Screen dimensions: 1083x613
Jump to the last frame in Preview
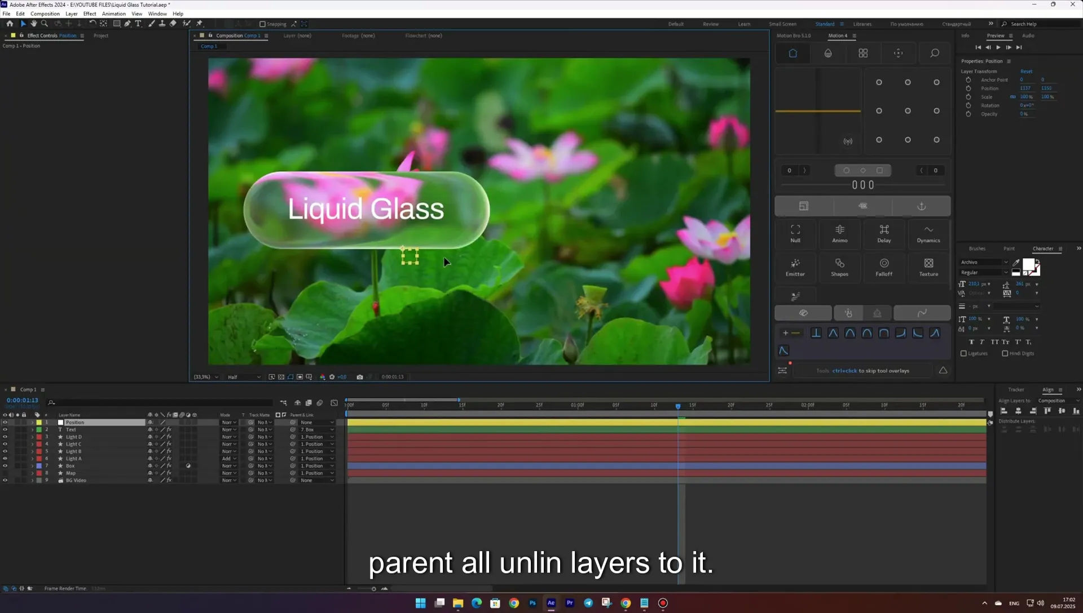[x=1019, y=47]
